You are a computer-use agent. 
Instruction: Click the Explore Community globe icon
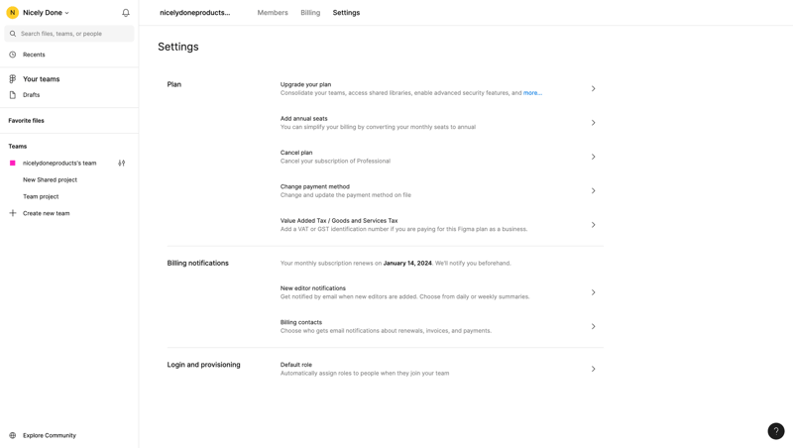pos(13,435)
